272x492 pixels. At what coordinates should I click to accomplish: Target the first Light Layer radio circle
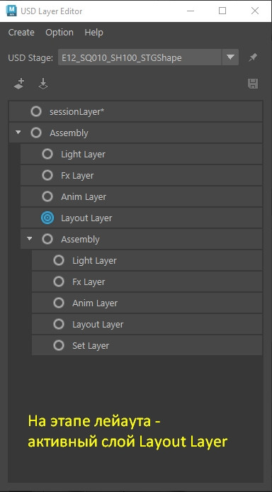point(47,154)
